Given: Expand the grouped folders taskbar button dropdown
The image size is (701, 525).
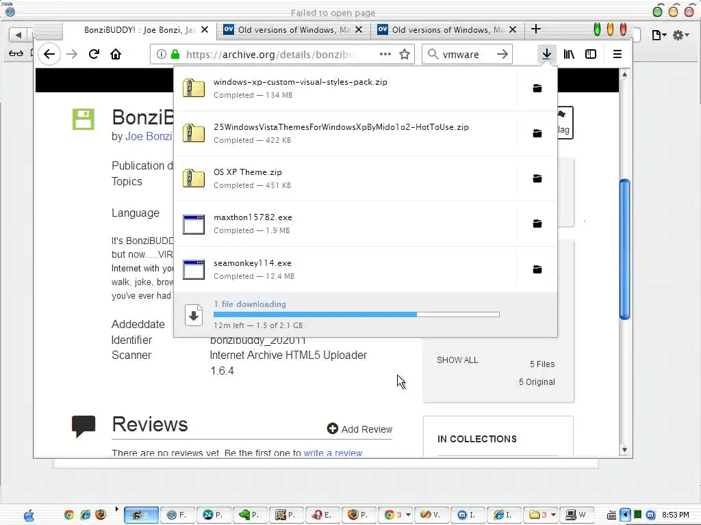Looking at the screenshot, I should (553, 515).
